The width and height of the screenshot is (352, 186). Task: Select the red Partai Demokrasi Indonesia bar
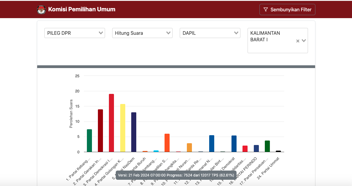(x=111, y=123)
